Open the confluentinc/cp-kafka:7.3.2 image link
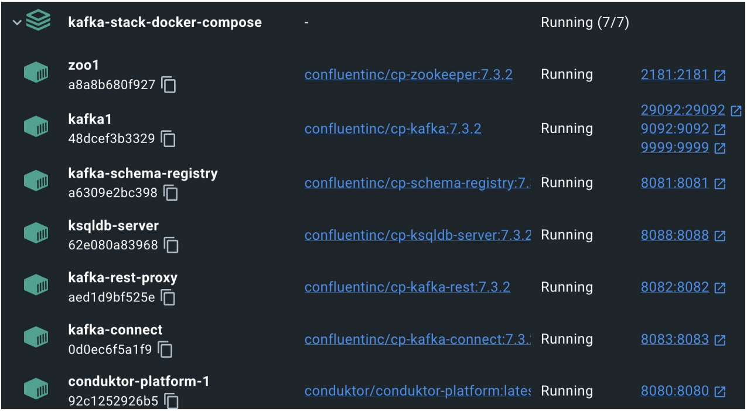The height and width of the screenshot is (411, 747). pos(393,128)
